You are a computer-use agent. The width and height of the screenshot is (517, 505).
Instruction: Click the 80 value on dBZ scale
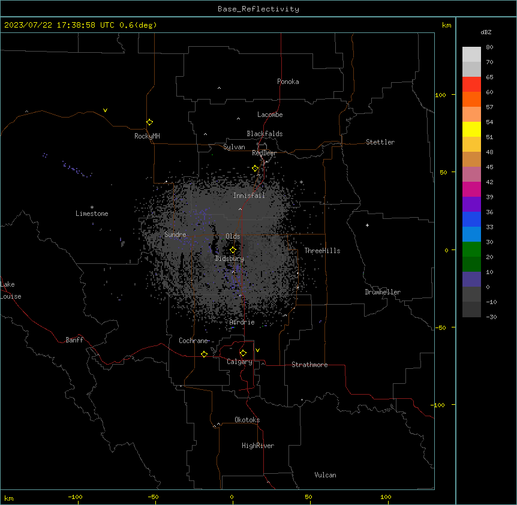[x=489, y=47]
